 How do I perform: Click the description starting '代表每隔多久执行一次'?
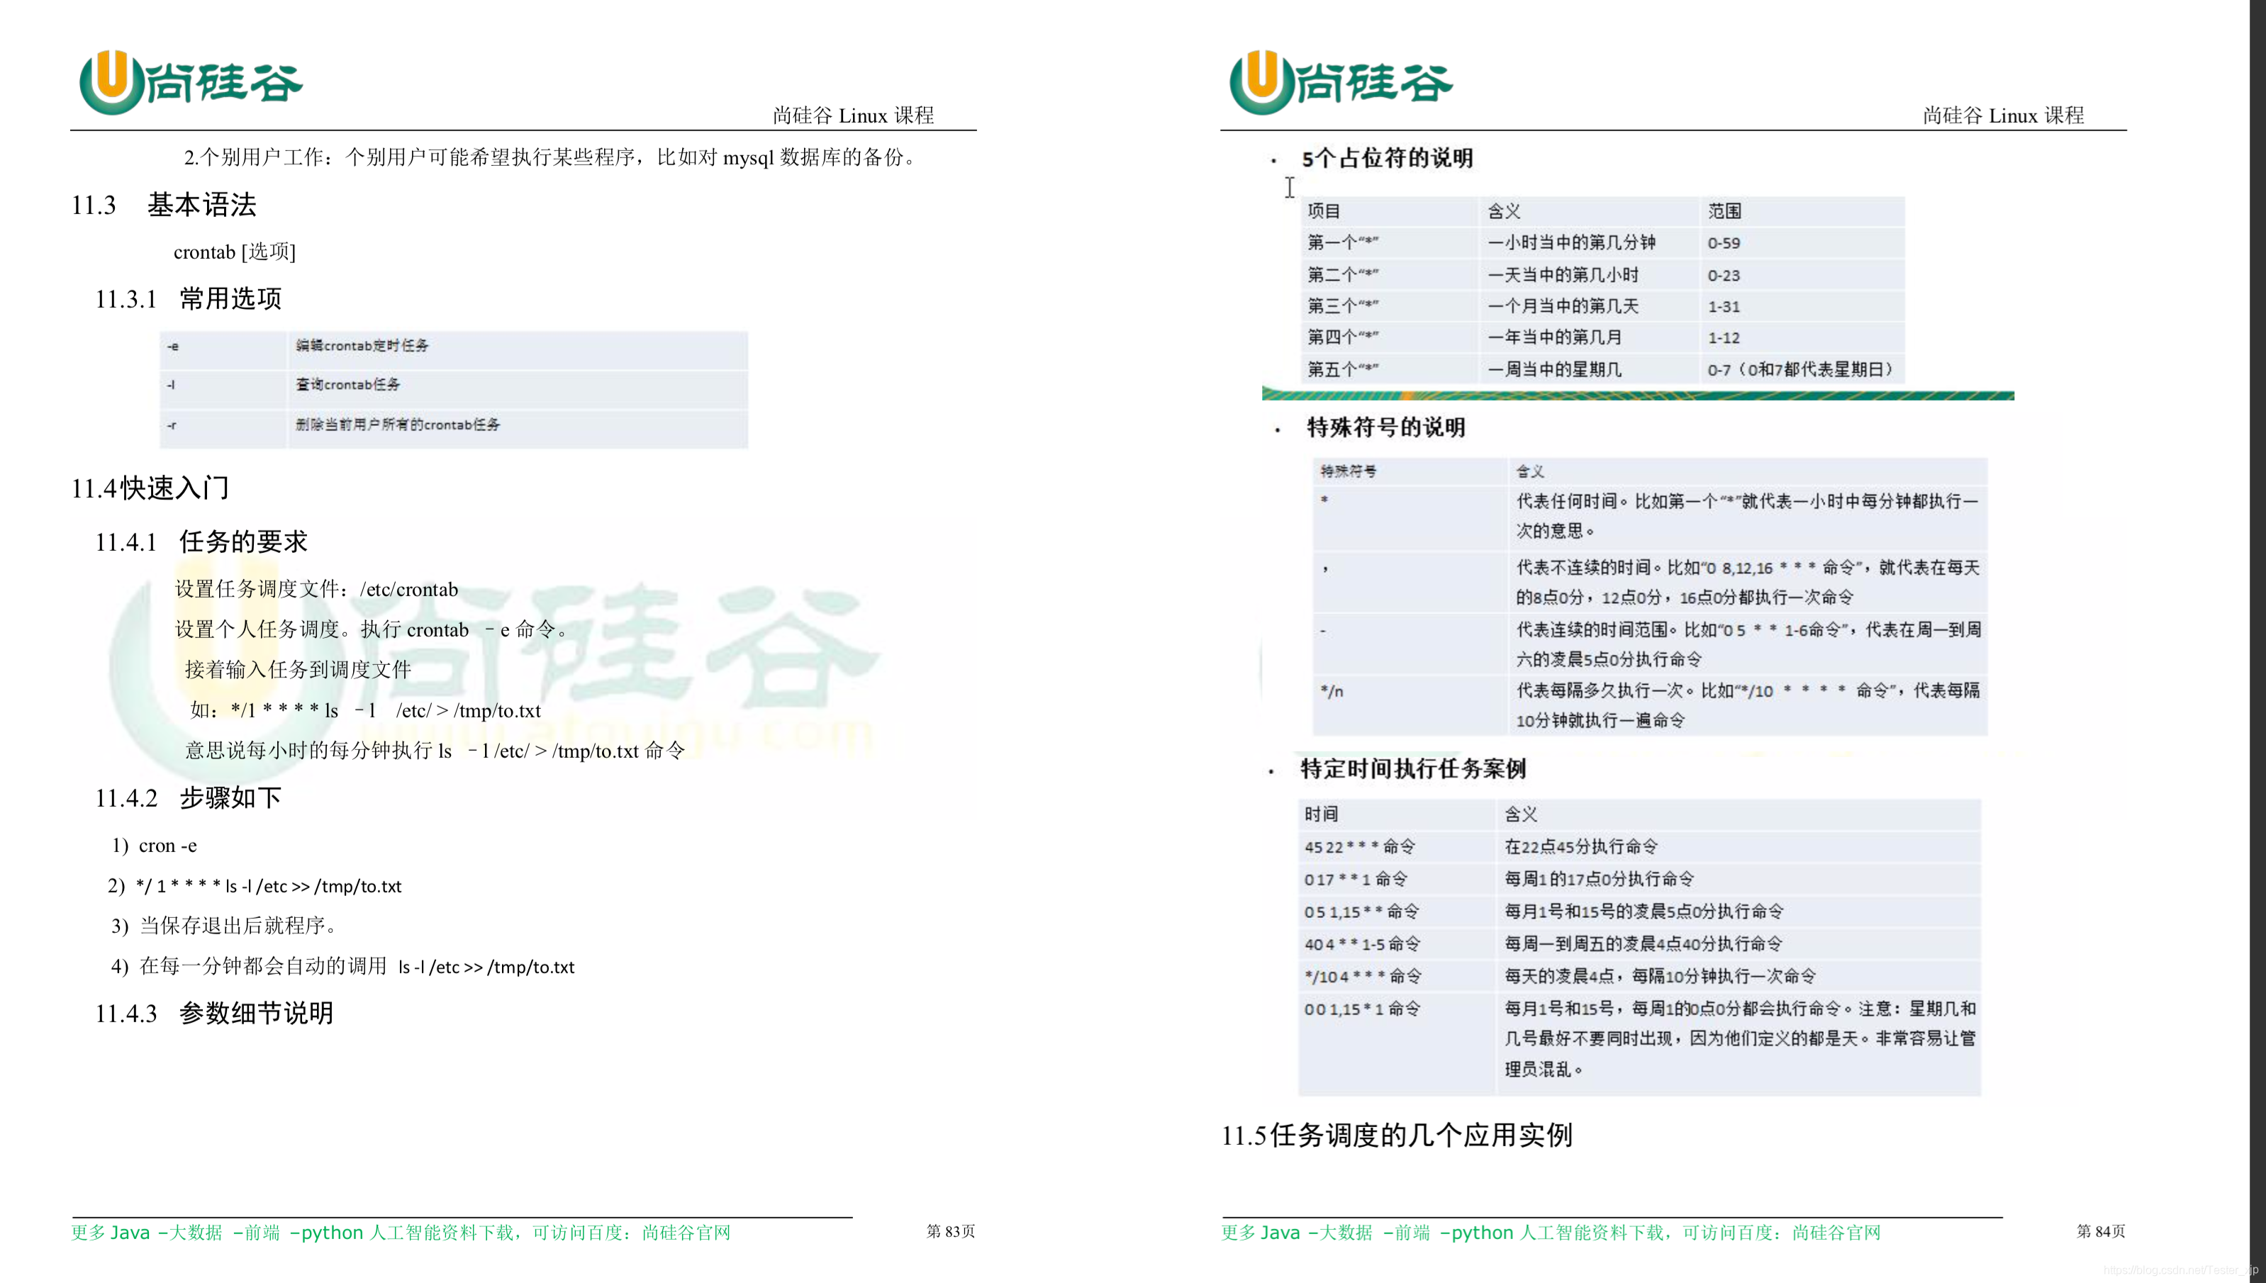(1747, 705)
